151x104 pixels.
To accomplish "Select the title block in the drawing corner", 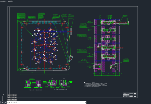I will pos(130,95).
